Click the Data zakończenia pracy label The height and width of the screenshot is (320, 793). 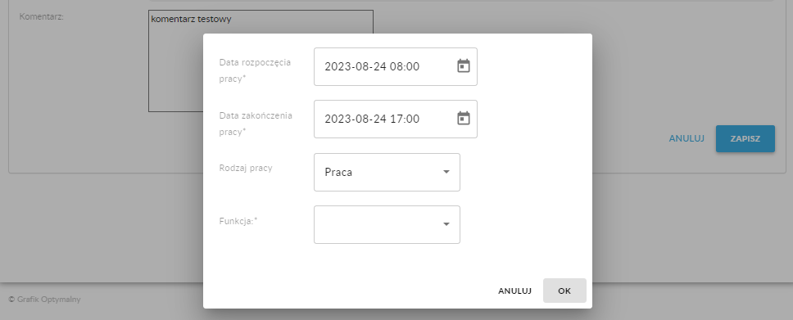[x=256, y=124]
